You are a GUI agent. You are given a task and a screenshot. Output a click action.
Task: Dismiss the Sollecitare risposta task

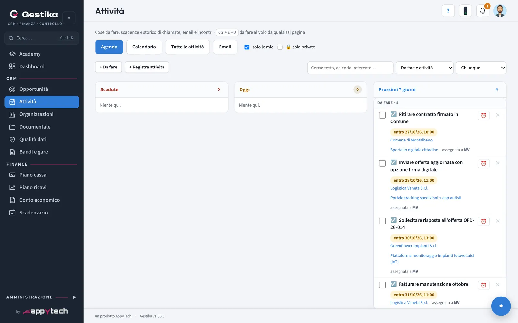click(x=498, y=221)
